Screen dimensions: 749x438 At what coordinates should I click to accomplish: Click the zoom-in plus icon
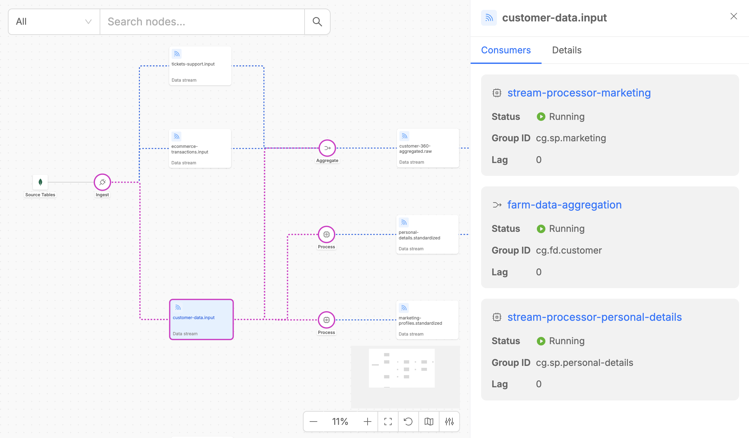[367, 422]
